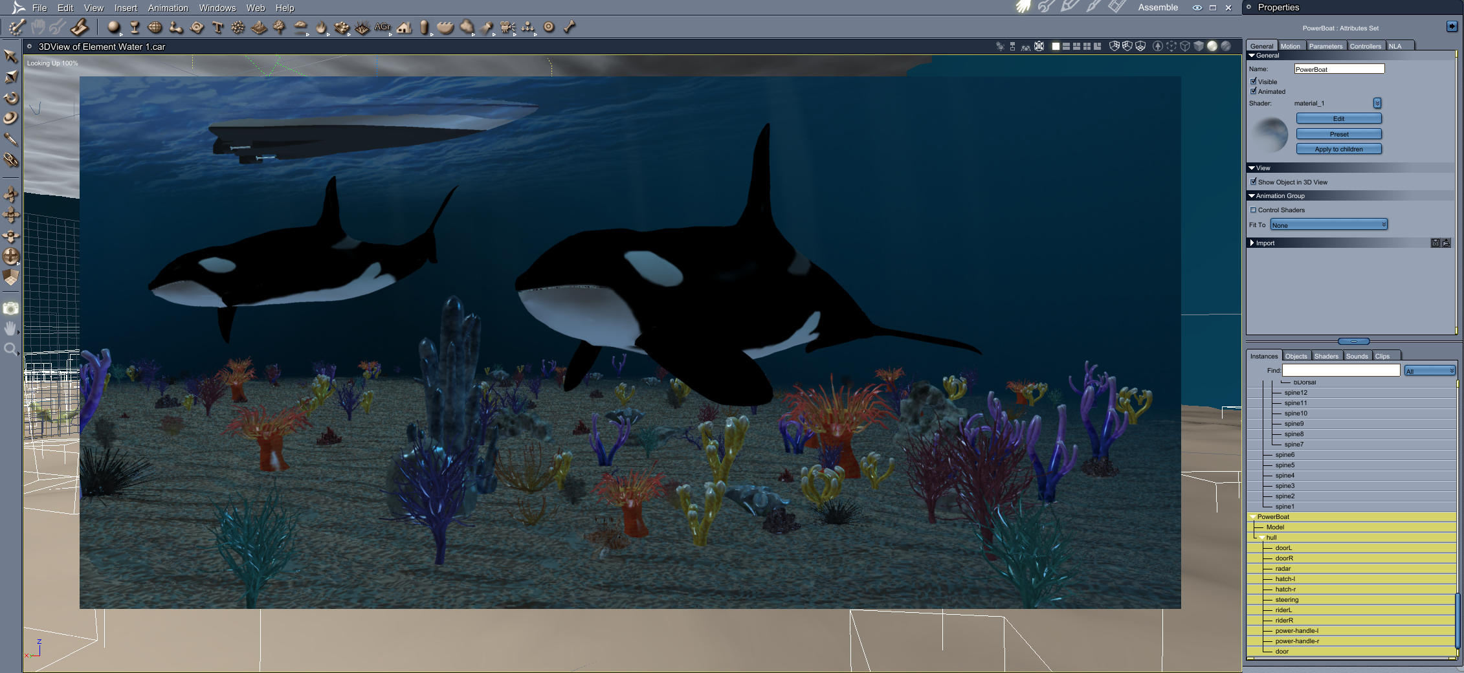Toggle Show Object in 3D View
Image resolution: width=1464 pixels, height=673 pixels.
tap(1254, 182)
